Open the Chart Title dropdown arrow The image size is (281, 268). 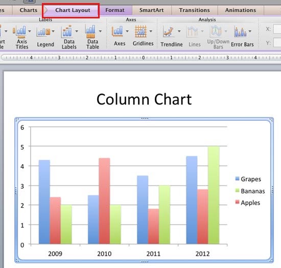pos(6,31)
